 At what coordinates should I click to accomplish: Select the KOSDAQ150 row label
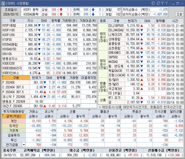[12, 49]
